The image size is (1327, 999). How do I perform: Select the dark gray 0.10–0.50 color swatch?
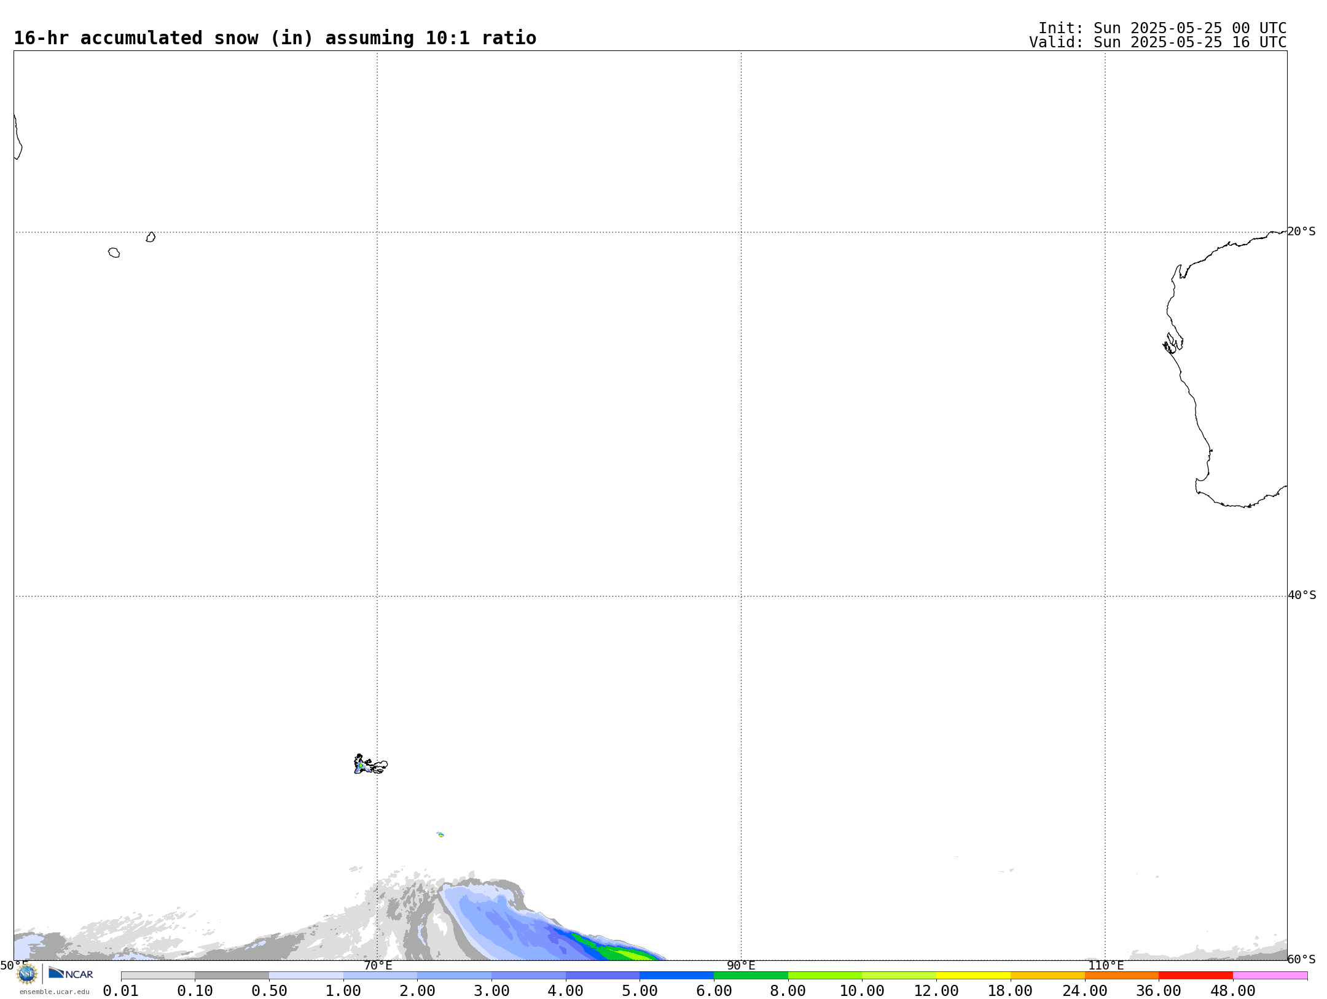pos(232,976)
